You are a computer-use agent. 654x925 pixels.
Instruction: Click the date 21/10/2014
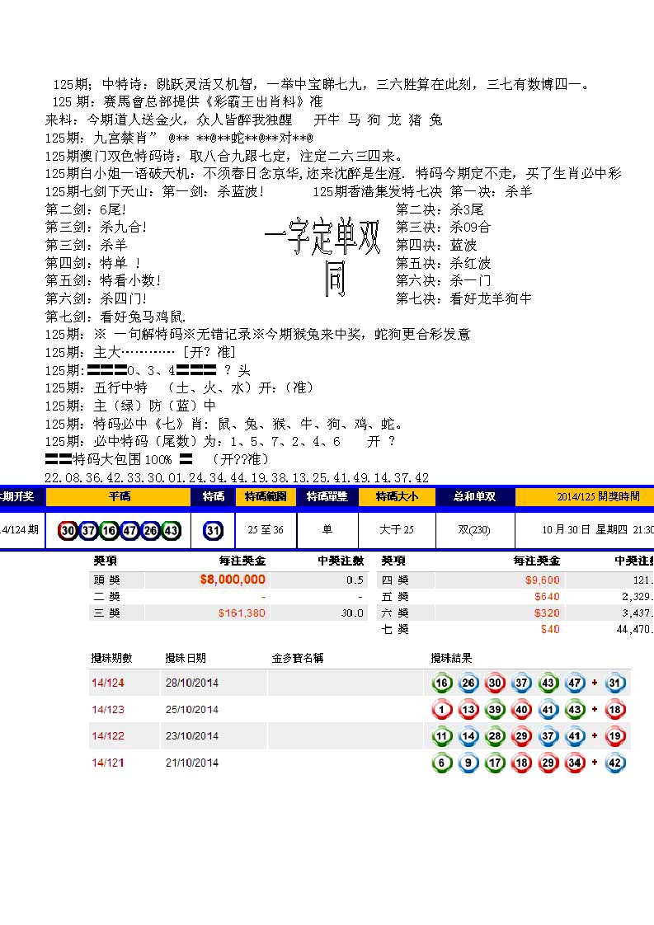192,763
